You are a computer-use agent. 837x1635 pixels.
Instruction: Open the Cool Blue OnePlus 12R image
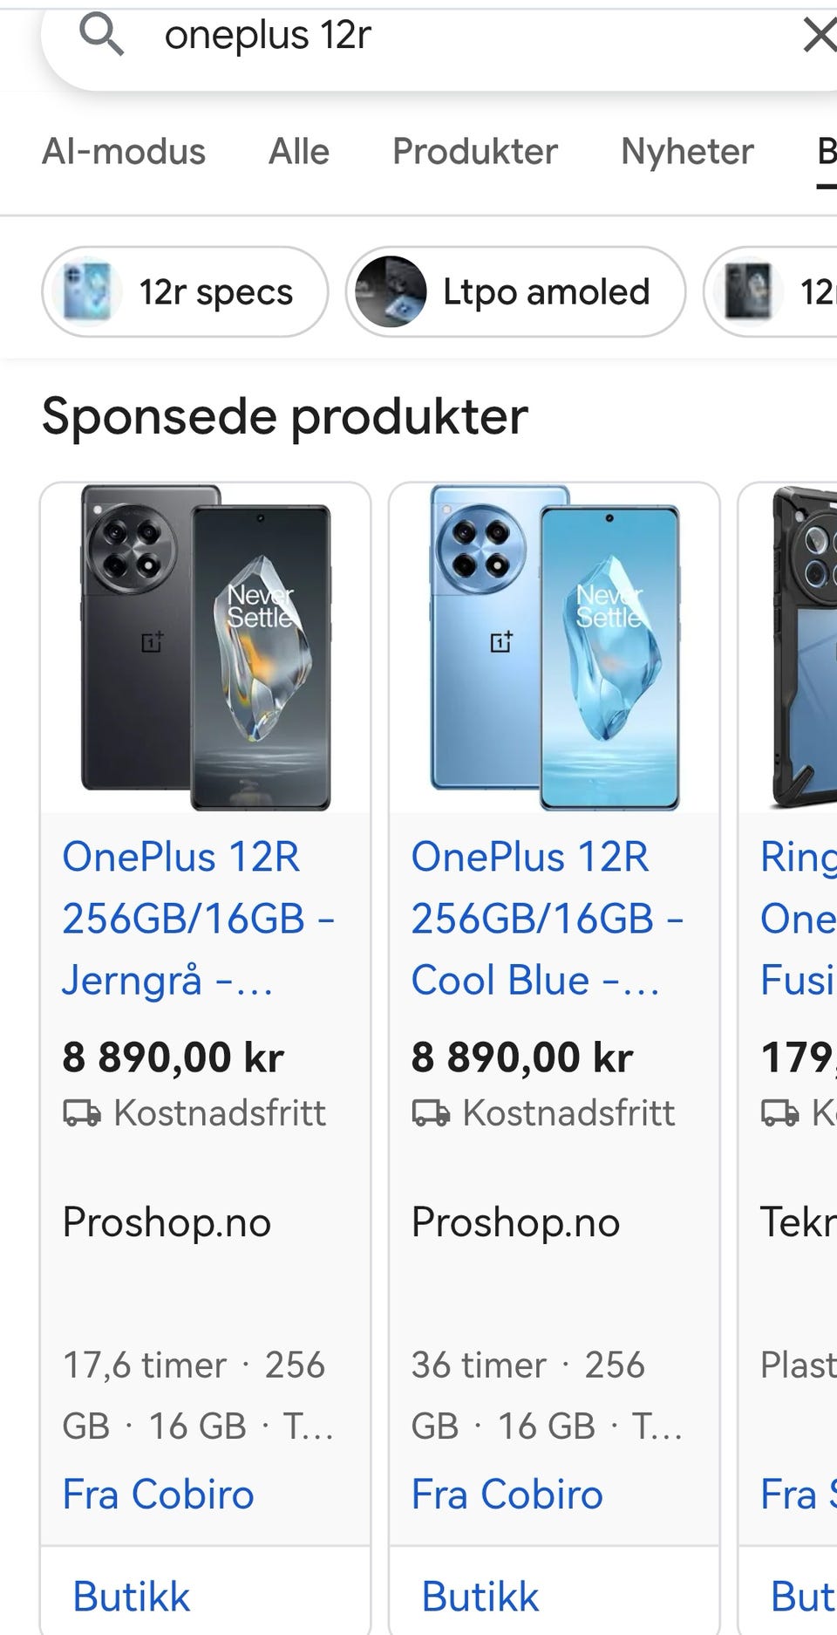coord(555,647)
